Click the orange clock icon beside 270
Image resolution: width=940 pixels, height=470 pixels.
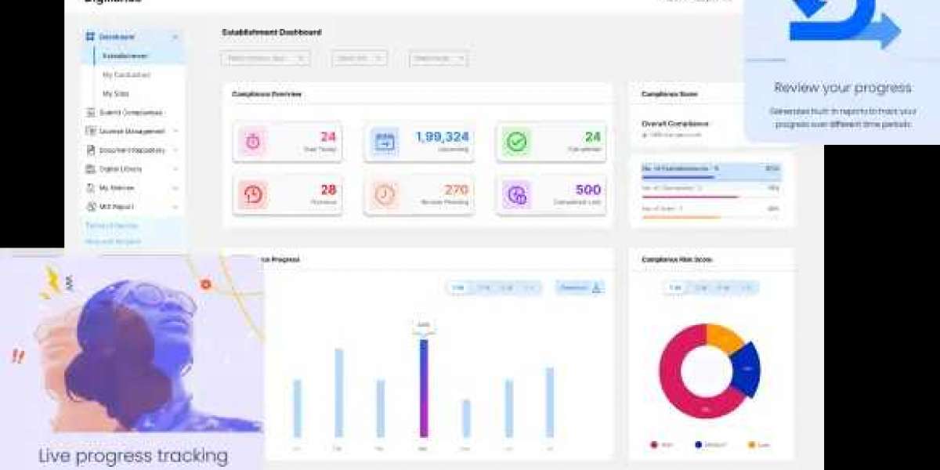pyautogui.click(x=385, y=194)
